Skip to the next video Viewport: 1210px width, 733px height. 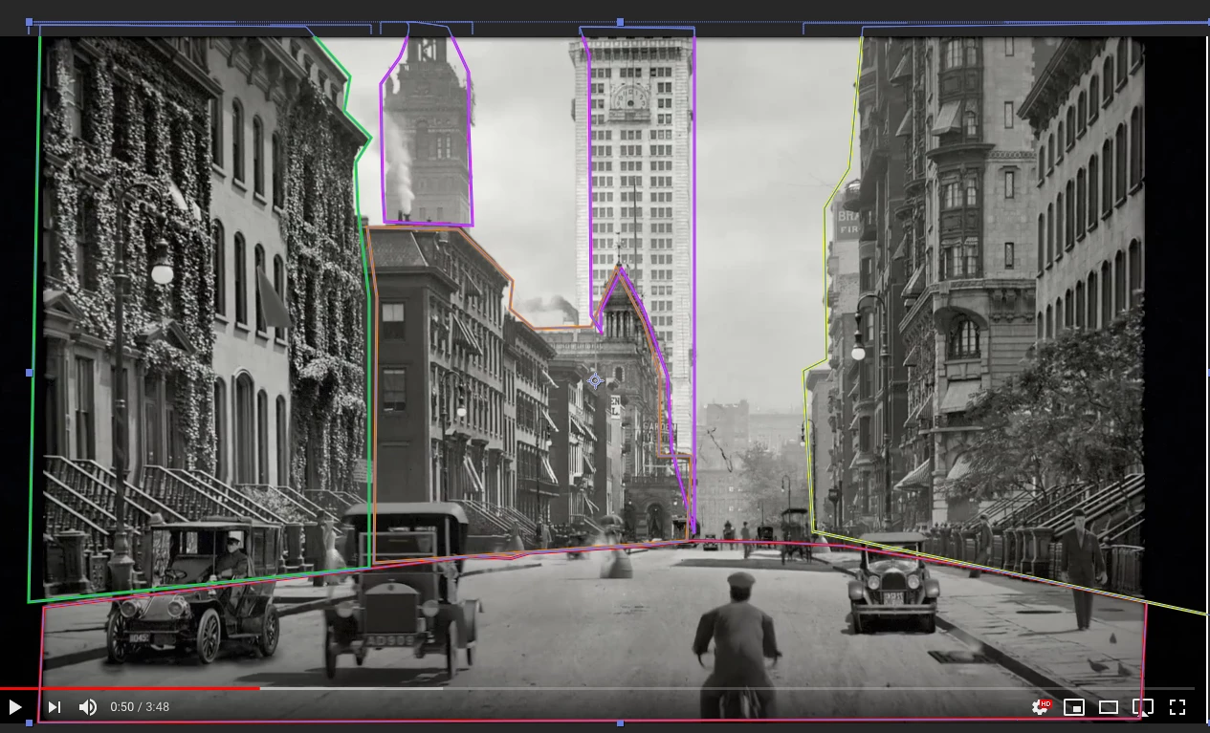tap(55, 707)
